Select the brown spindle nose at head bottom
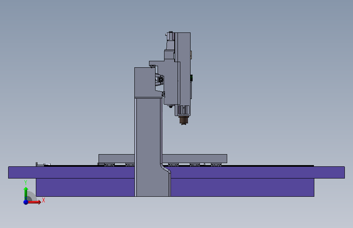Viewport: 353px width, 228px height. click(184, 120)
